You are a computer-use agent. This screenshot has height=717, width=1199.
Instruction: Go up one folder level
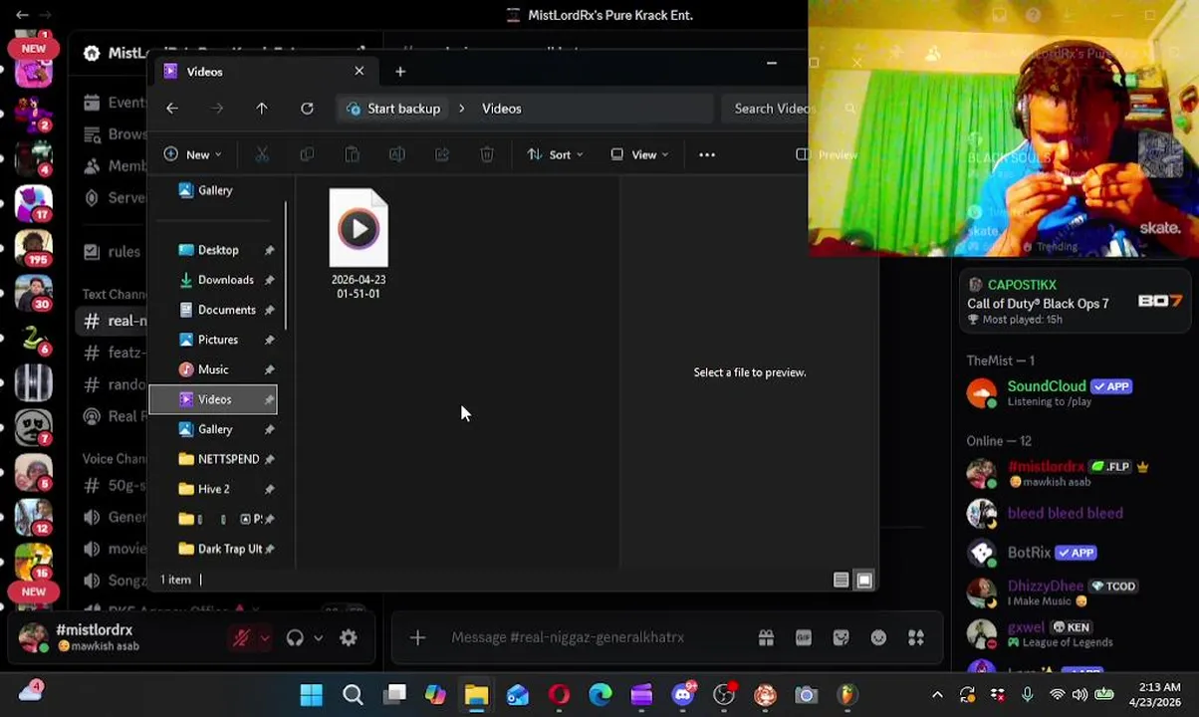click(262, 109)
